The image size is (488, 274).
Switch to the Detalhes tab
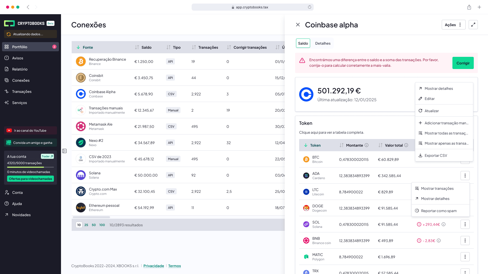click(323, 43)
